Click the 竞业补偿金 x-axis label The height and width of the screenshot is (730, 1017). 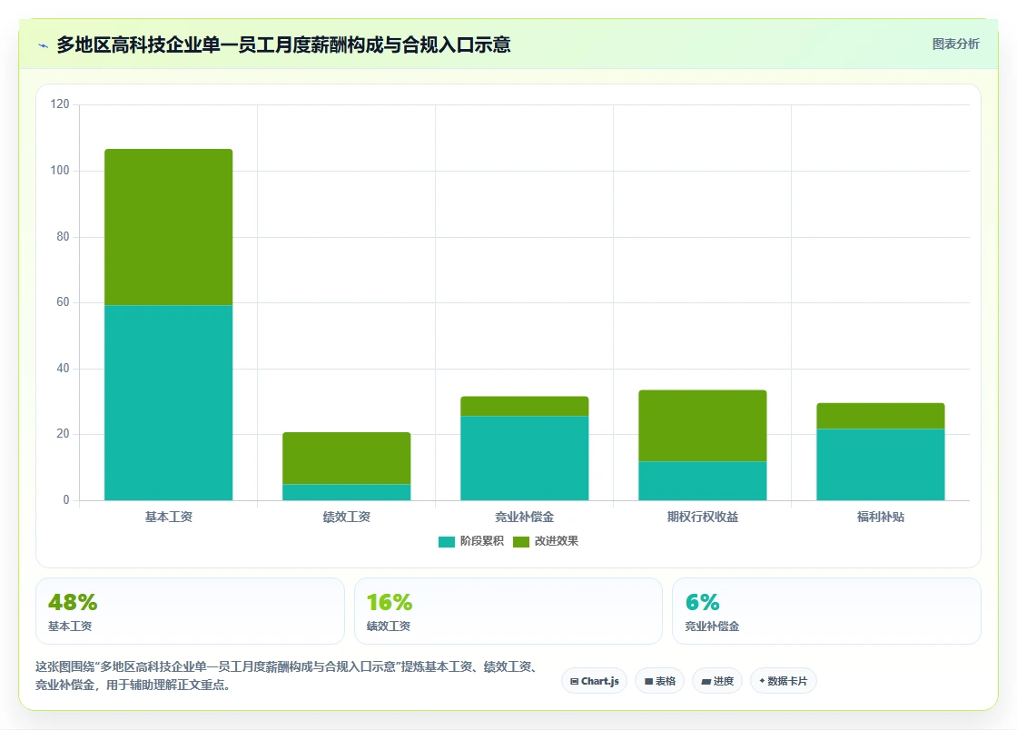tap(525, 517)
